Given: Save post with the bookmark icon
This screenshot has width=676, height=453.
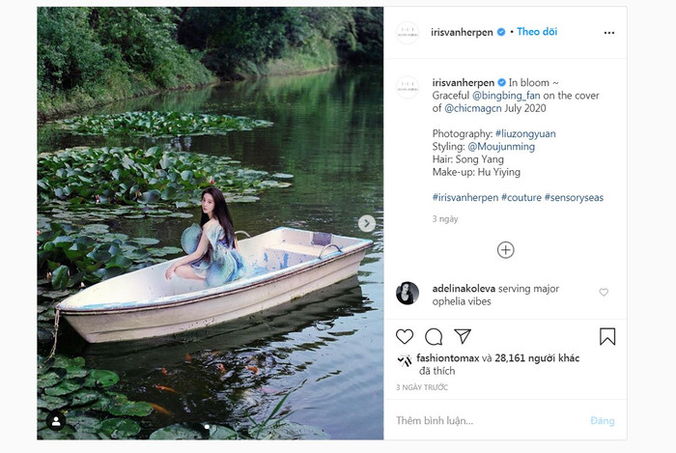Looking at the screenshot, I should (x=607, y=336).
